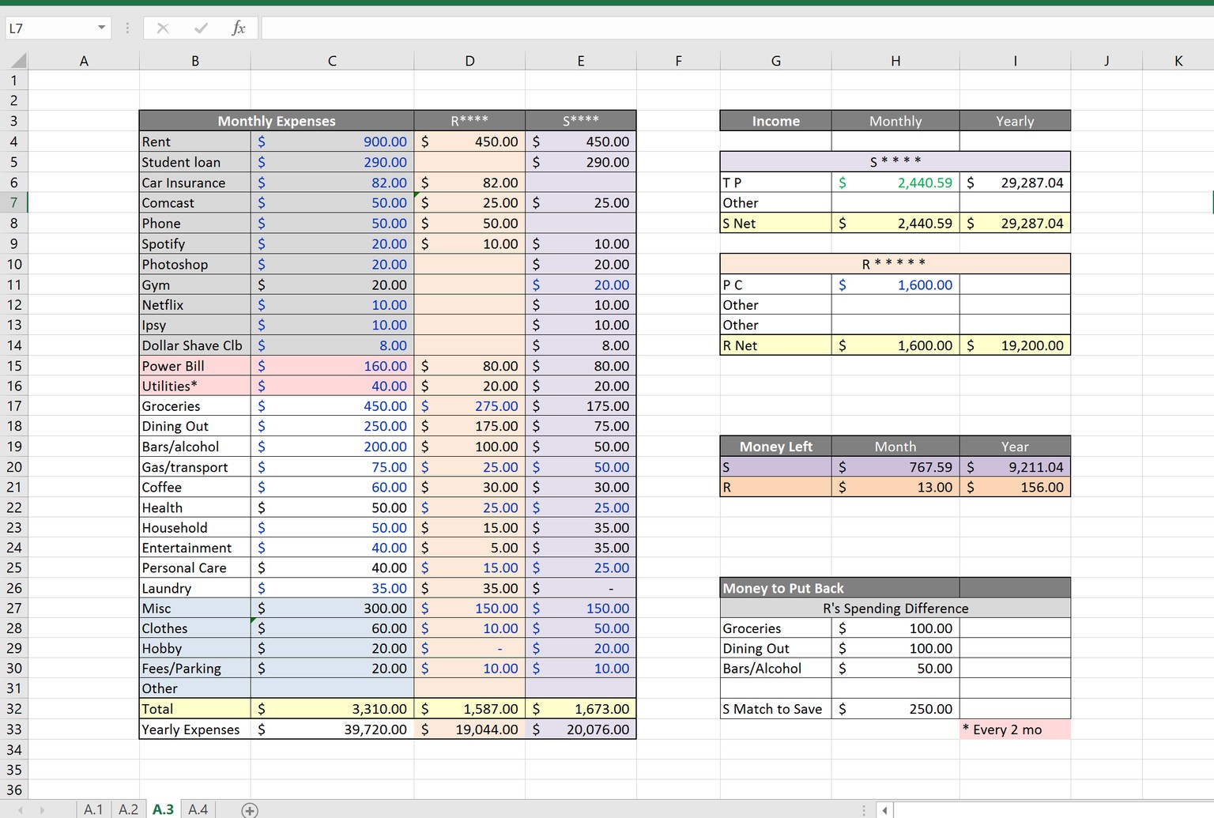
Task: Click the 250.00 match value
Action: [895, 709]
